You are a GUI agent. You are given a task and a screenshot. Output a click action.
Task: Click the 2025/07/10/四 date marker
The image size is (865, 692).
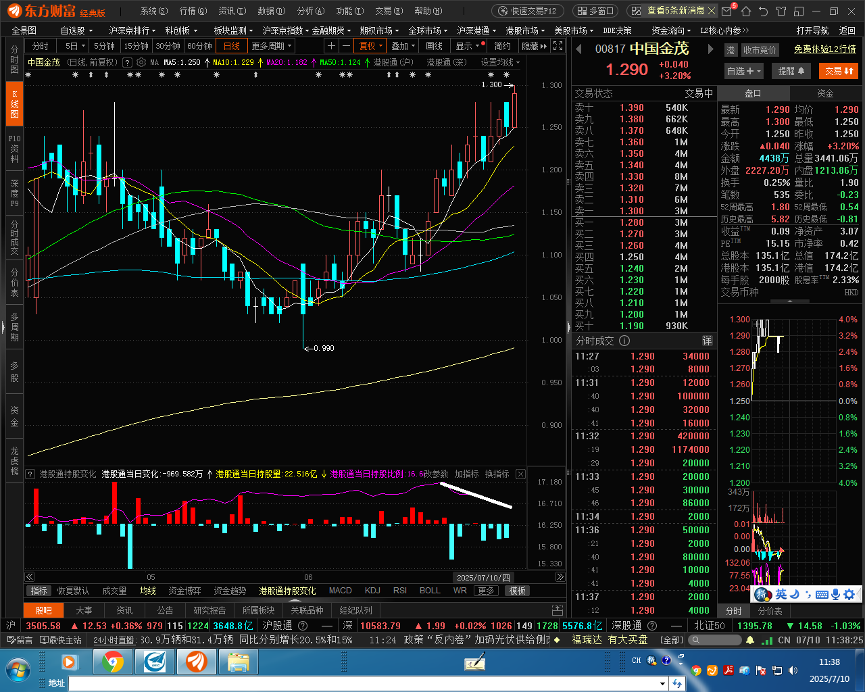483,577
